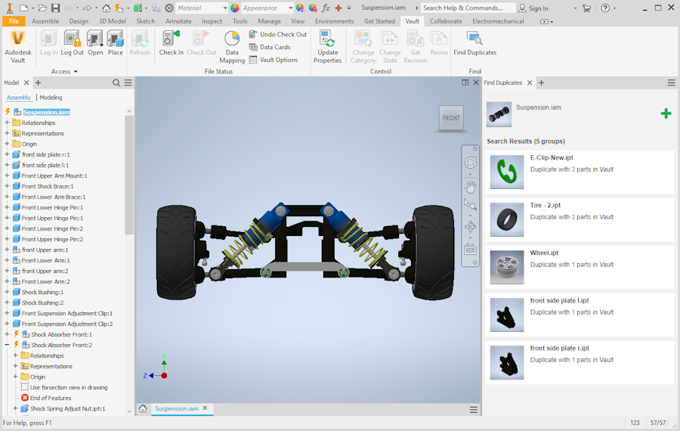Screen dimensions: 680x431
Task: Click the FRONT face of the ViewCube
Action: click(451, 118)
